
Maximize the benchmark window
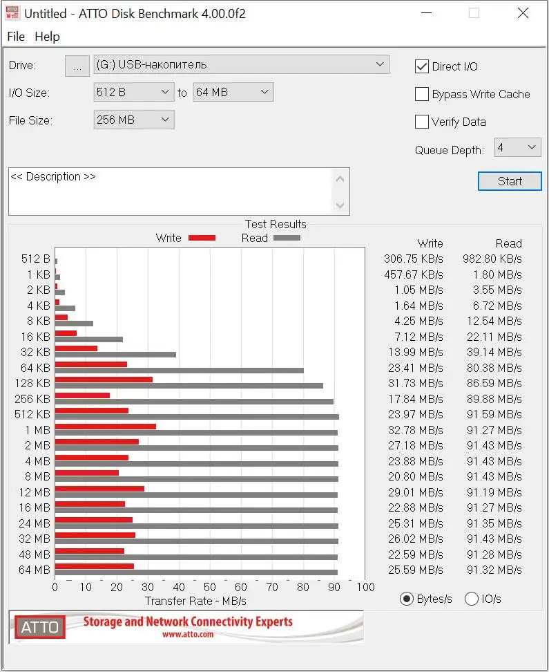pyautogui.click(x=474, y=13)
